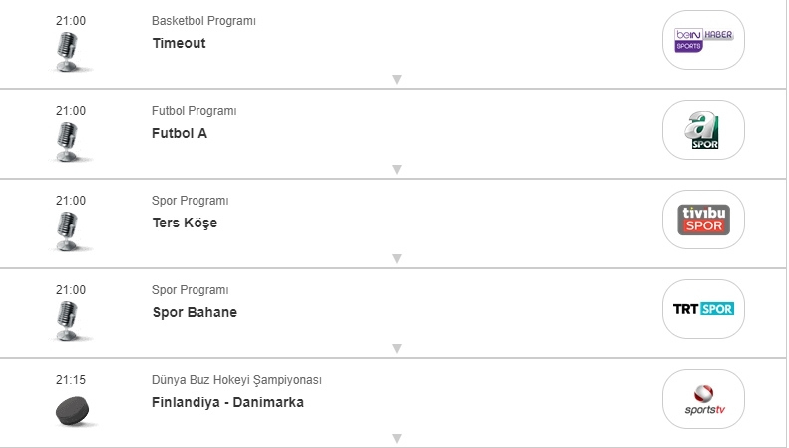Open the Sports TV channel logo
789x448 pixels.
[703, 399]
